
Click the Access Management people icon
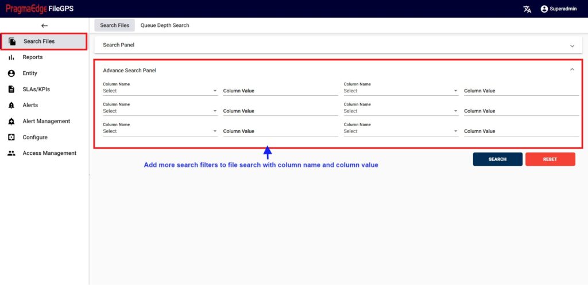pyautogui.click(x=11, y=153)
